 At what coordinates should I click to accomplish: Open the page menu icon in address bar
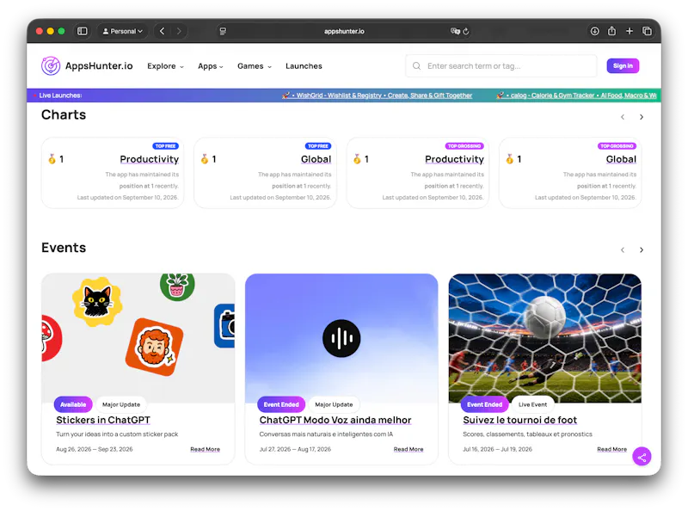pos(223,31)
